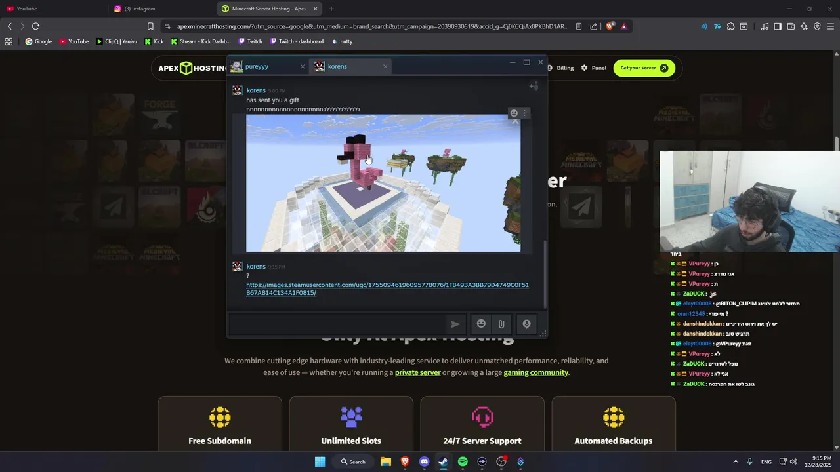Reload the current page
The height and width of the screenshot is (472, 840).
(x=35, y=26)
